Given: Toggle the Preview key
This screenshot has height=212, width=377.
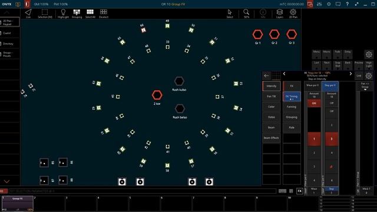Looking at the screenshot, I should (359, 65).
